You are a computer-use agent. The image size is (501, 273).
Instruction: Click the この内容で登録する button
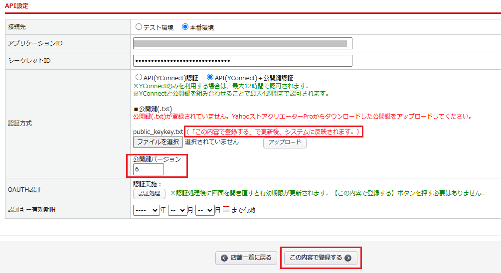pyautogui.click(x=321, y=258)
